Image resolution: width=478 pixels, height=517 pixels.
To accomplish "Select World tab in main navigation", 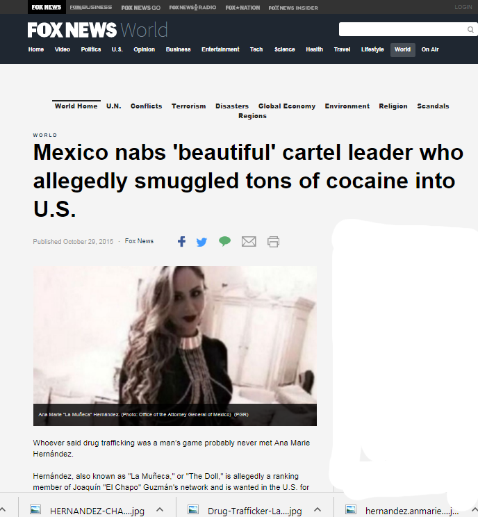I will [402, 50].
